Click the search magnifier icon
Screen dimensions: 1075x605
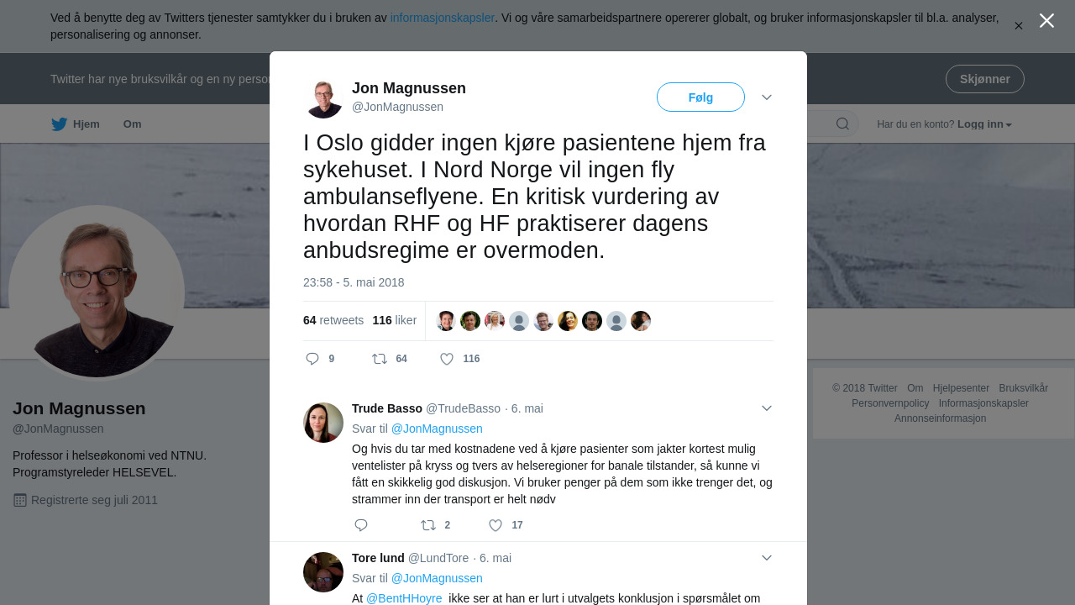coord(842,124)
